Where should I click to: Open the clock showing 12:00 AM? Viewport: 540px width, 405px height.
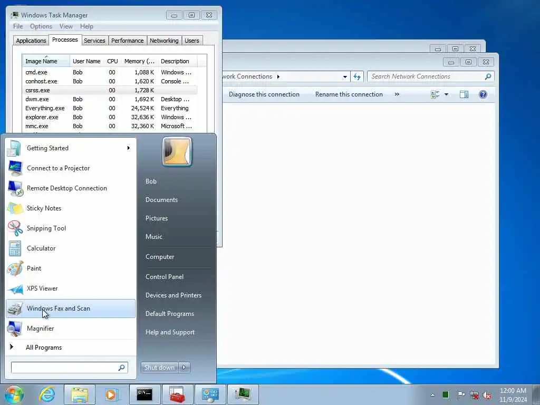[x=513, y=395]
